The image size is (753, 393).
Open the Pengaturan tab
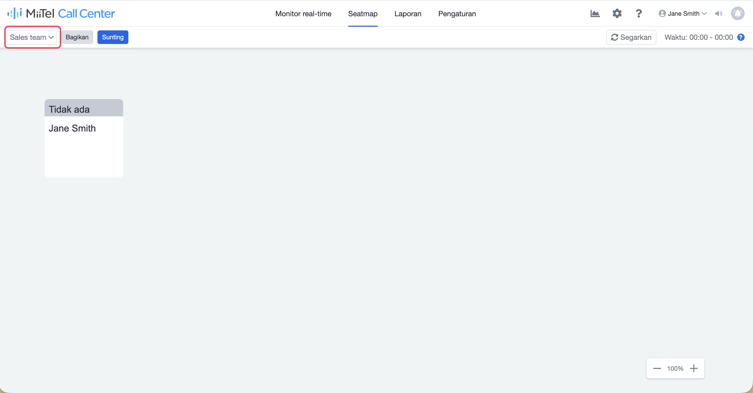pyautogui.click(x=457, y=14)
